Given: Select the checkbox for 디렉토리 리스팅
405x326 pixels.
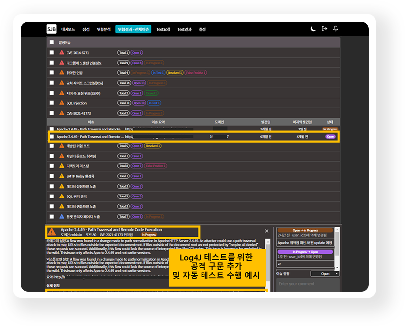Looking at the screenshot, I should [52, 166].
